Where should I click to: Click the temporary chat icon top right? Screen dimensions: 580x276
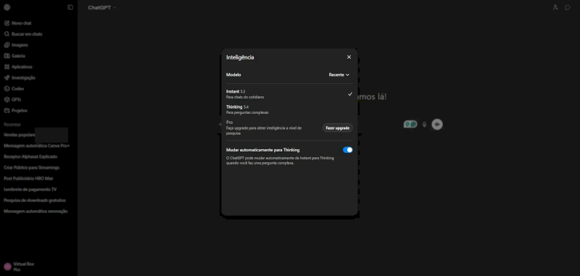568,7
